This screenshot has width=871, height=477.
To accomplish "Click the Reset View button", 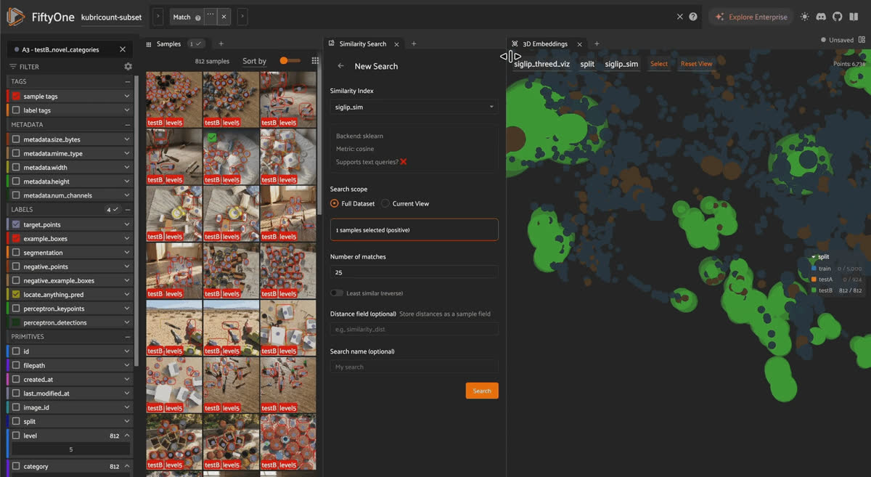I will pyautogui.click(x=696, y=64).
